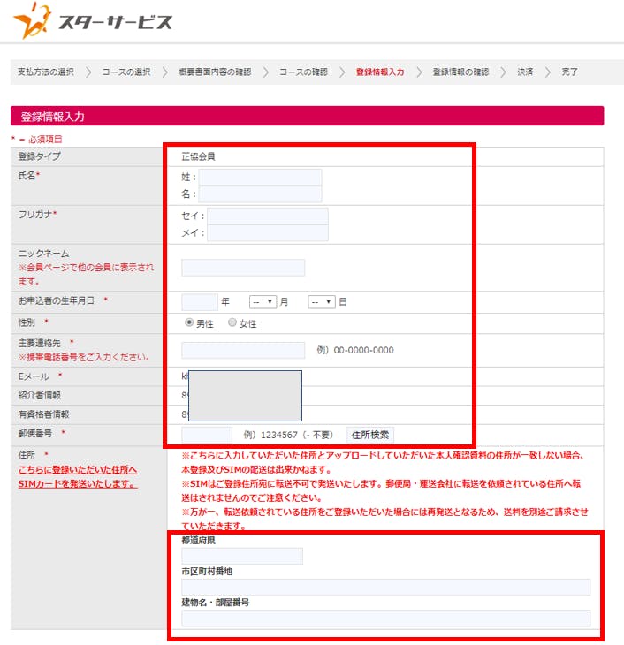Go to 概要書面内容の確認 step
The height and width of the screenshot is (645, 624).
[214, 72]
